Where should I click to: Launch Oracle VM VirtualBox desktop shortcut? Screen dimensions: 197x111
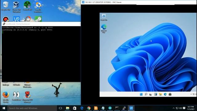pos(16,6)
